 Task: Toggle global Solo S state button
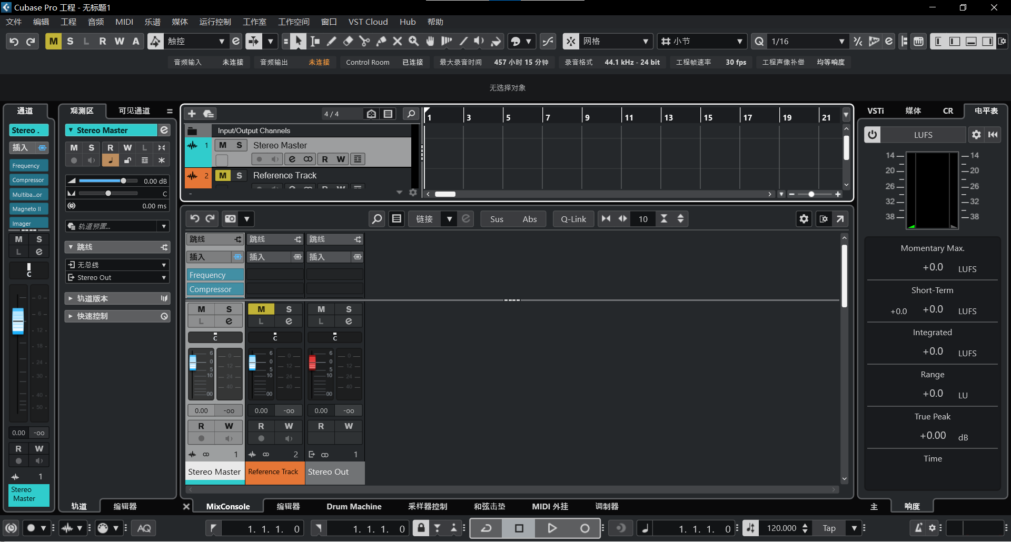coord(70,41)
